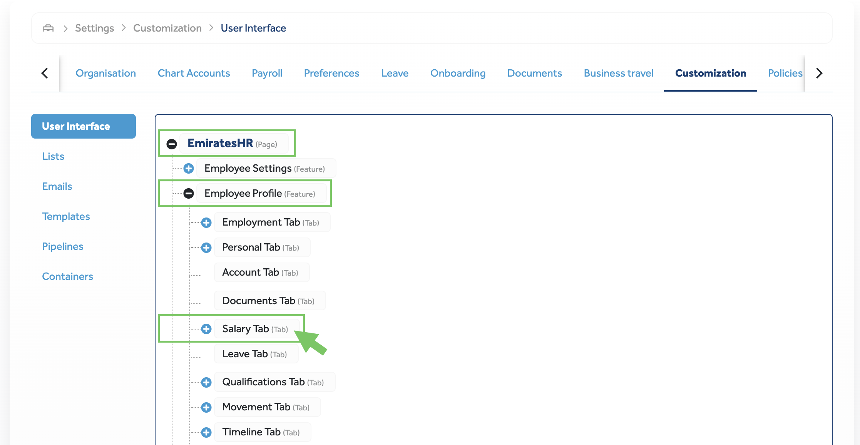Select the Customization tab
The width and height of the screenshot is (860, 445).
[x=711, y=73]
